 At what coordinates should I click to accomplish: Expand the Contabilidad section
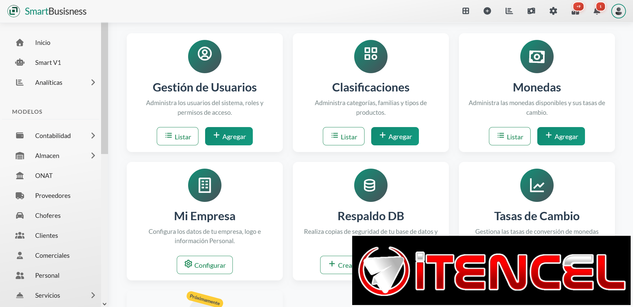click(93, 135)
